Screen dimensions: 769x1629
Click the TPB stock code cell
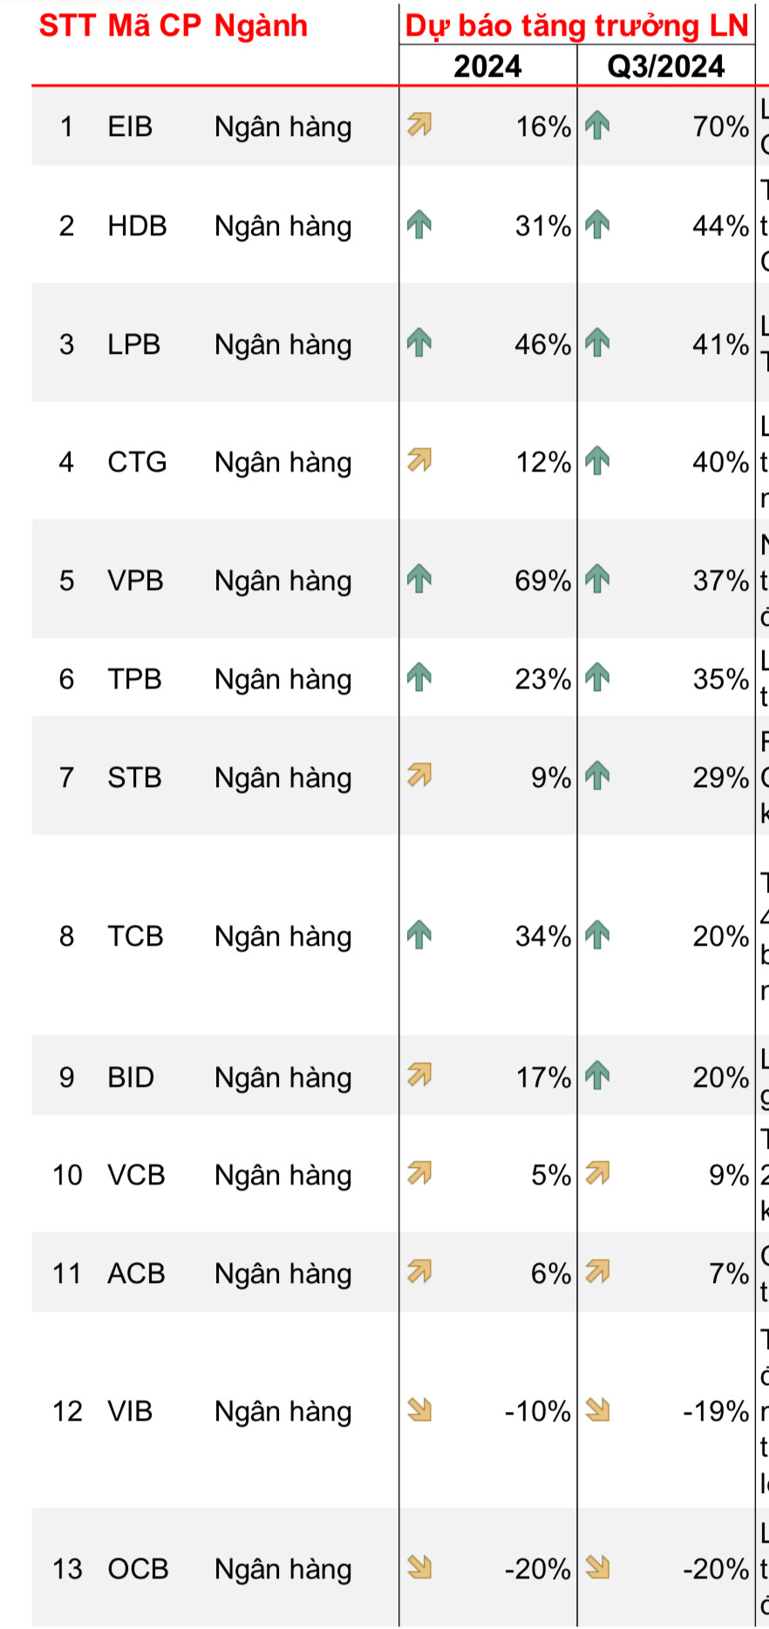click(x=134, y=679)
